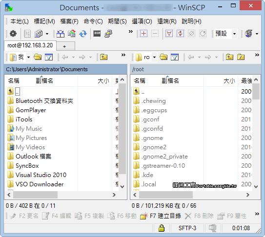265x237 pixels.
Task: Expand hidden command toolbar buttons chevron
Action: click(257, 214)
